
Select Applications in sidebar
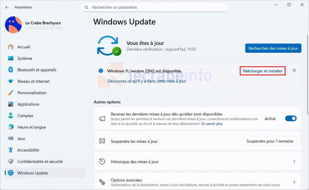45,104
